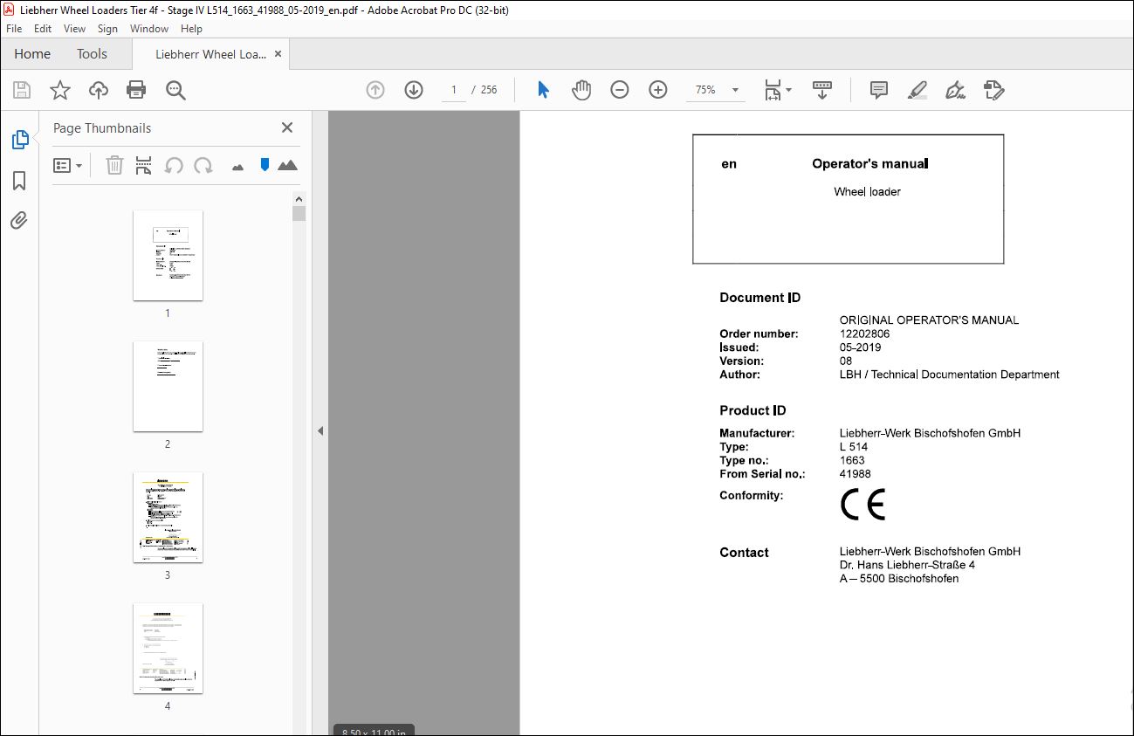The width and height of the screenshot is (1134, 736).
Task: Activate the Hand pan tool
Action: tap(581, 90)
